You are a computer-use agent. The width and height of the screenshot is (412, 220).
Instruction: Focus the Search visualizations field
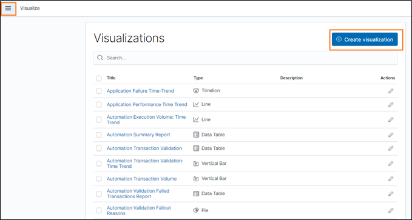[245, 58]
